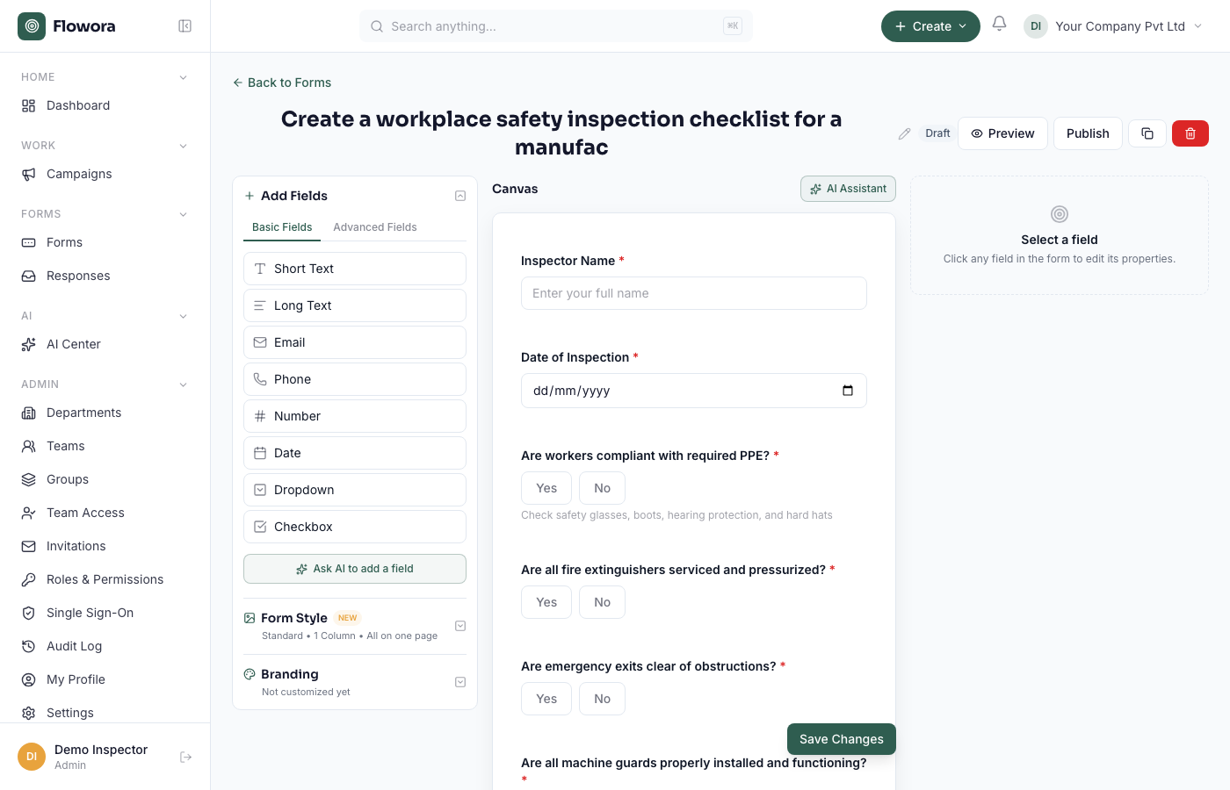
Task: Add a Dropdown field to the form
Action: click(355, 490)
